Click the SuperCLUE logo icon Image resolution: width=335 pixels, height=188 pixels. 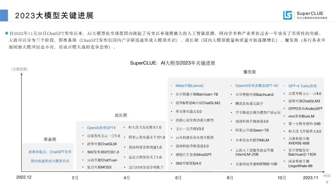(x=288, y=15)
